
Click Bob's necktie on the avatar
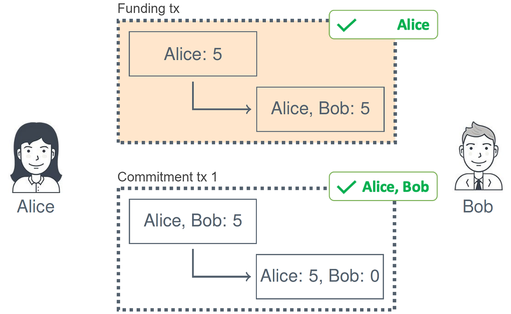pos(479,184)
